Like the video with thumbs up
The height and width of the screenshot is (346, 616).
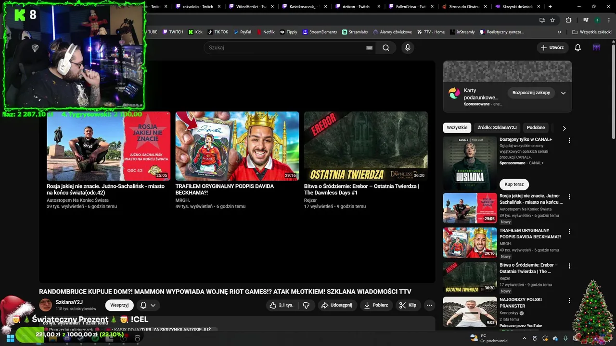click(x=281, y=305)
